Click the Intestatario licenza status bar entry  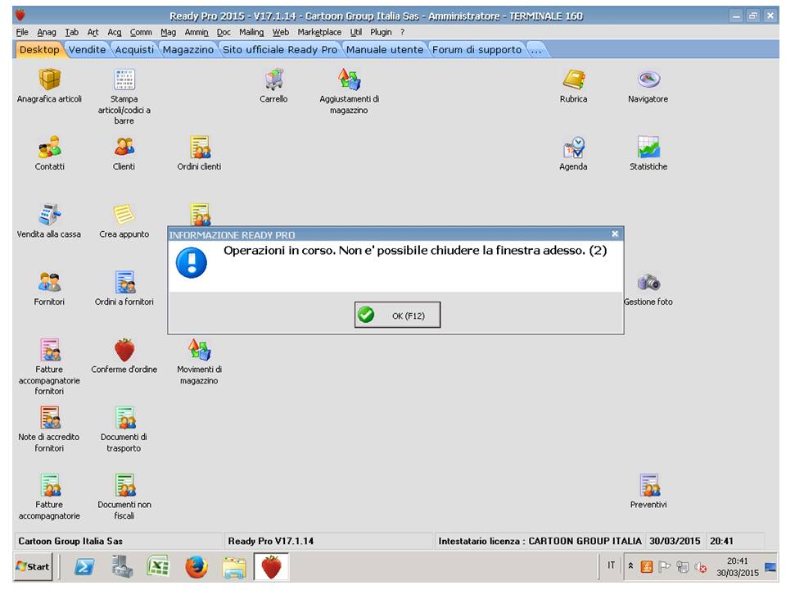540,542
